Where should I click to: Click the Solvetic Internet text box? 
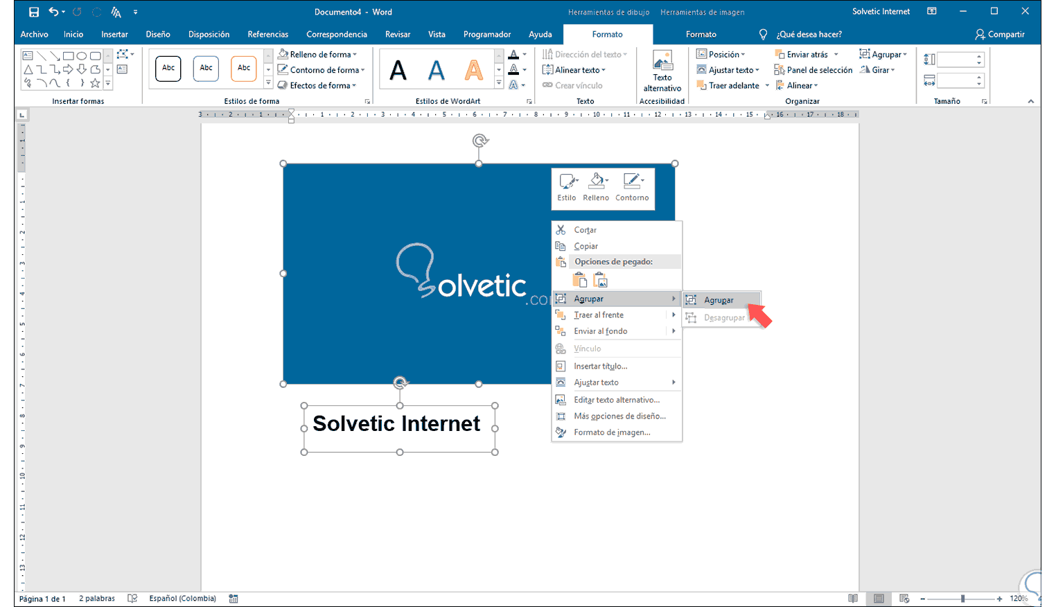[x=399, y=429]
